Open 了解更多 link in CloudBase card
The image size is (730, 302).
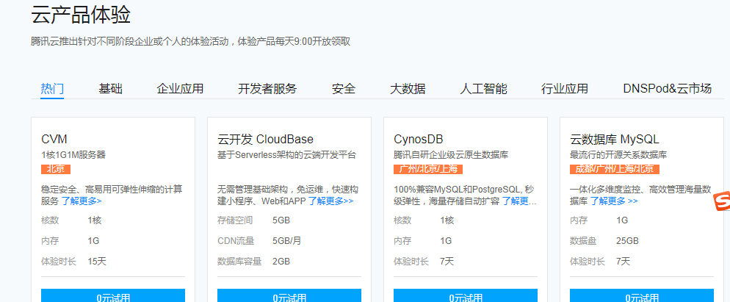coord(330,201)
